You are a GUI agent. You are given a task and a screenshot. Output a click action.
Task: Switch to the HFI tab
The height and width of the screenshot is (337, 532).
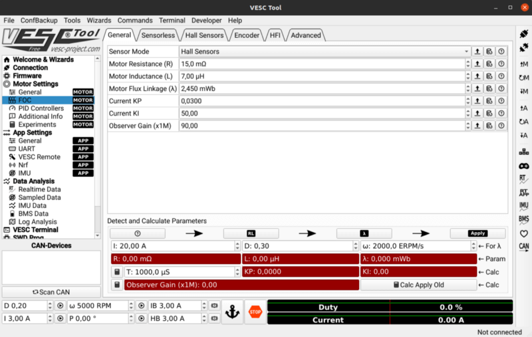pos(275,35)
